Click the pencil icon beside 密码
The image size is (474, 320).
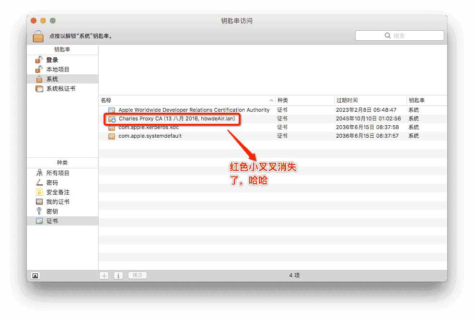(40, 182)
